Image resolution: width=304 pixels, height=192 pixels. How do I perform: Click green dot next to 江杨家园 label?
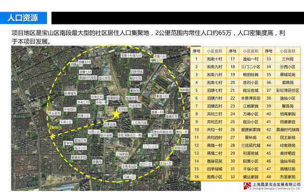coord(115,158)
